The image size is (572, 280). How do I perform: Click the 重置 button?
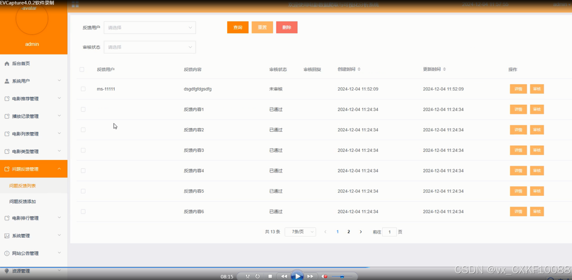click(x=262, y=27)
